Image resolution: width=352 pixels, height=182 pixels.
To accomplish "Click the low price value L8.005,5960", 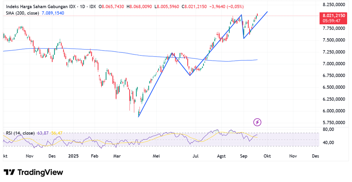I will 167,7.
